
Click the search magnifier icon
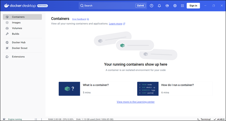click(82, 6)
